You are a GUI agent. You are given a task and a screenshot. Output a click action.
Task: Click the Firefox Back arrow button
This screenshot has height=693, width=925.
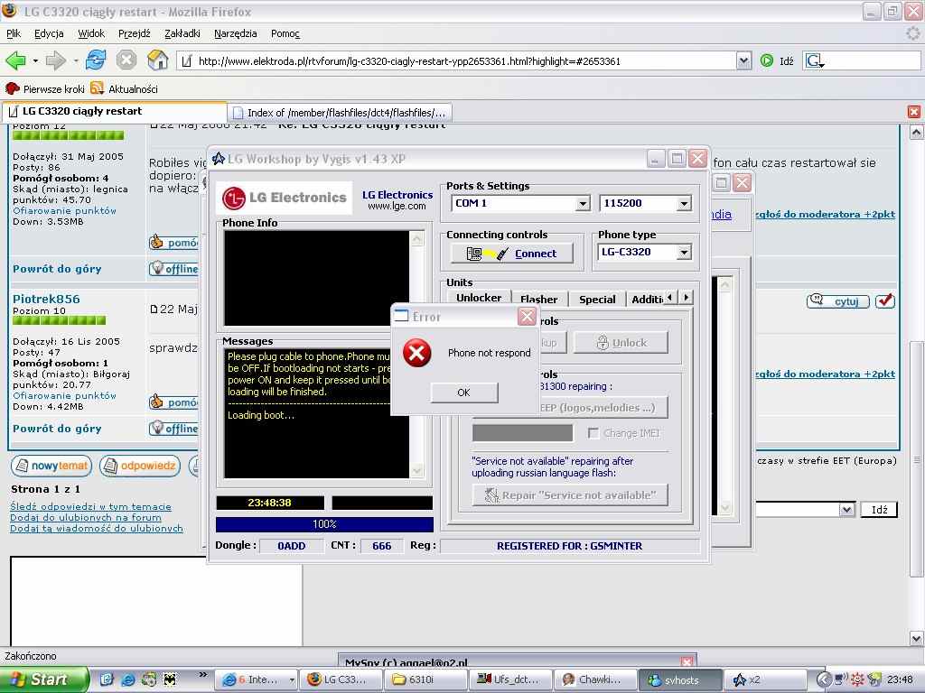point(15,60)
